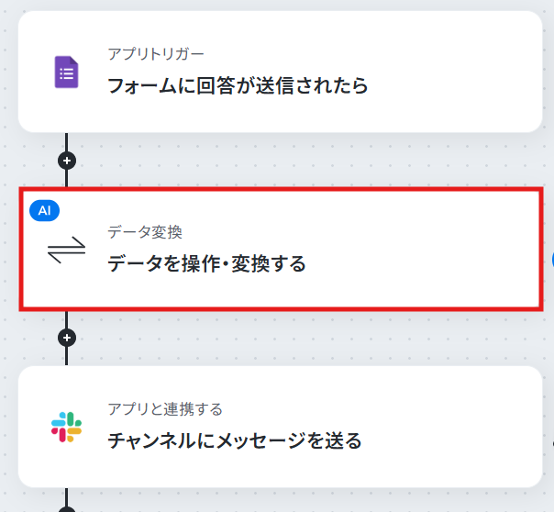Click the dotted canvas background

(283, 161)
